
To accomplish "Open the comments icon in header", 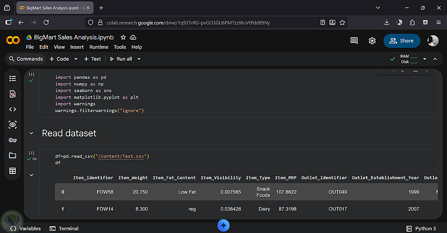I will (x=354, y=41).
